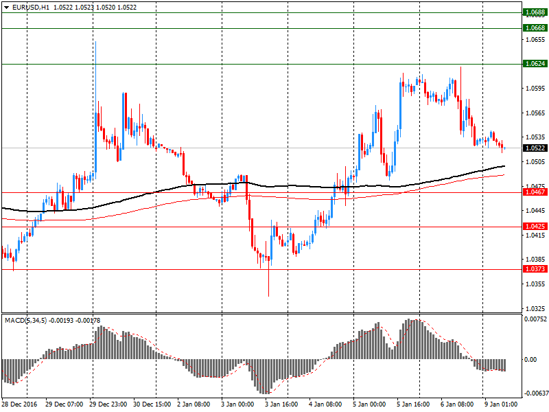The width and height of the screenshot is (549, 412).
Task: Click the 9 Jan 01:00 time label
Action: [x=501, y=404]
